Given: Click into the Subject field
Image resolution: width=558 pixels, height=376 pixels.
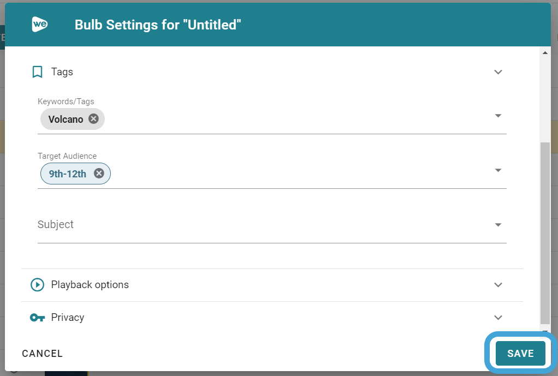Looking at the screenshot, I should click(272, 224).
